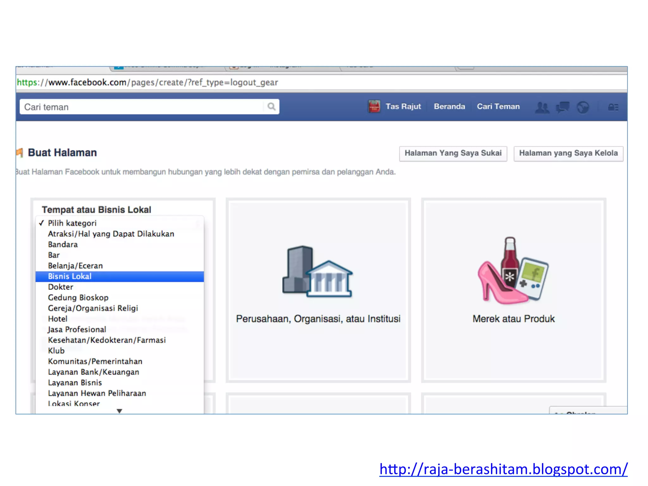
Task: Open messages icon in navbar
Action: coord(563,107)
